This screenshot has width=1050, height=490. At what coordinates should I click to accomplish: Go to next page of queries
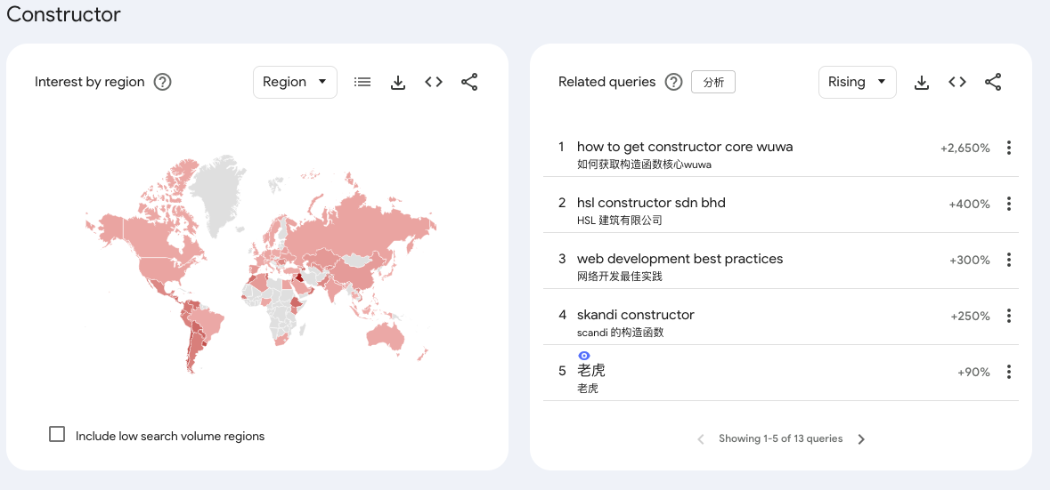click(x=862, y=439)
